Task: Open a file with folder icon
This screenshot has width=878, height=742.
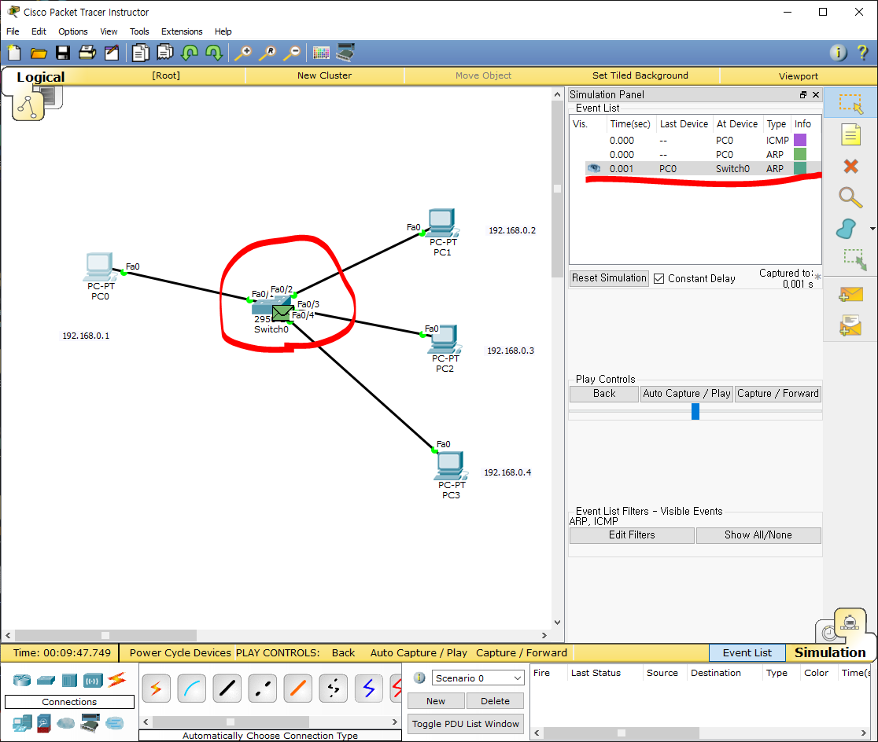Action: pyautogui.click(x=39, y=53)
